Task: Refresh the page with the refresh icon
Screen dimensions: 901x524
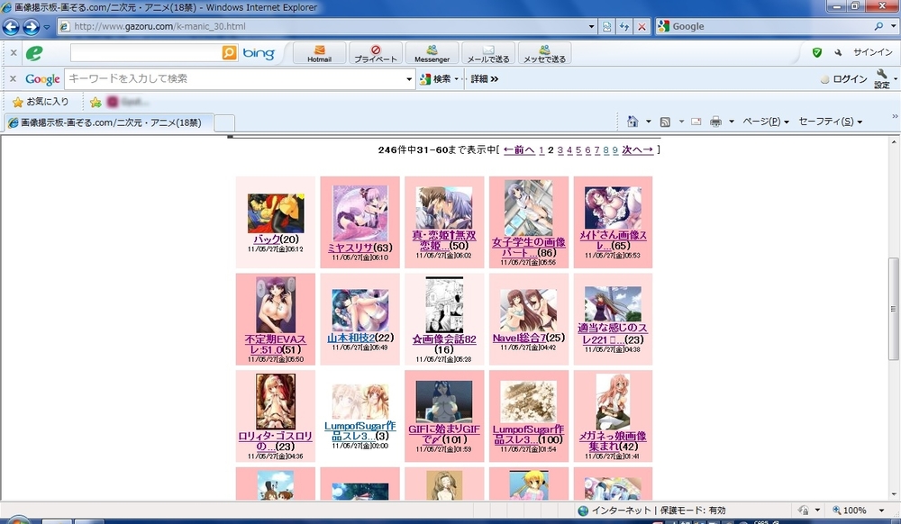Action: tap(624, 26)
